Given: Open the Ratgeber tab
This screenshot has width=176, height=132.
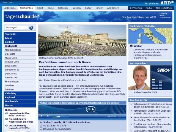Looking at the screenshot, I should pyautogui.click(x=63, y=8).
